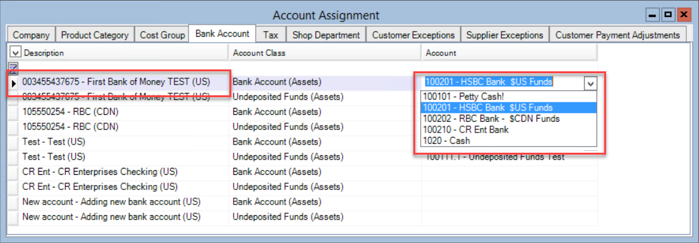Collapse the Account combo box dropdown arrow
Screen dimensions: 699x243
tap(591, 83)
